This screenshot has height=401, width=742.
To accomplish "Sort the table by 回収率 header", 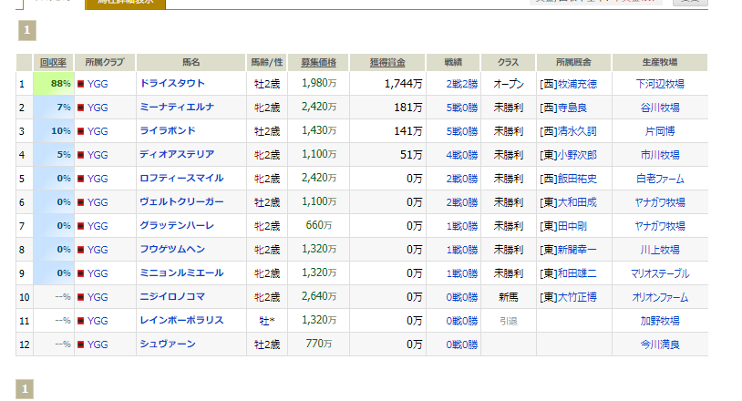I will 54,62.
